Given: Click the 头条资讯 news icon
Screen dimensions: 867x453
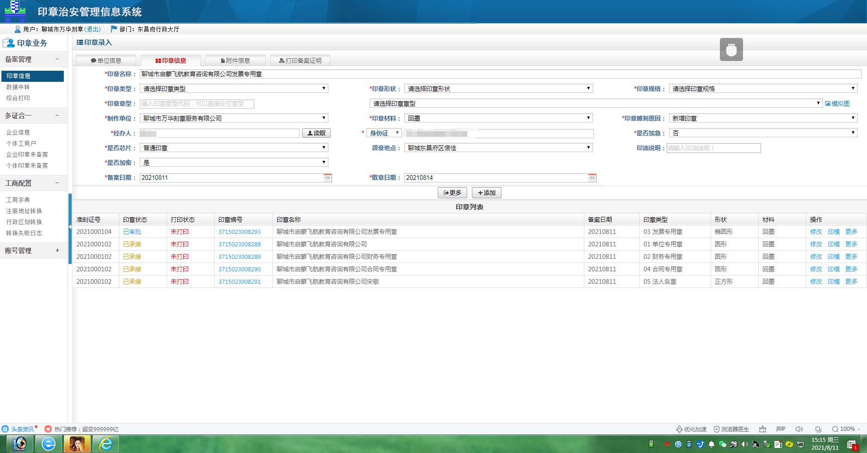Looking at the screenshot, I should click(5, 429).
